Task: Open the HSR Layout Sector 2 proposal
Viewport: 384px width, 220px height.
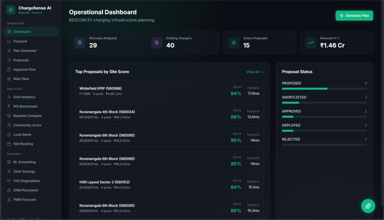Action: [169, 184]
